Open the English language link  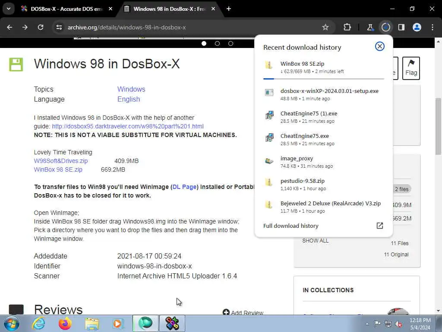[129, 99]
